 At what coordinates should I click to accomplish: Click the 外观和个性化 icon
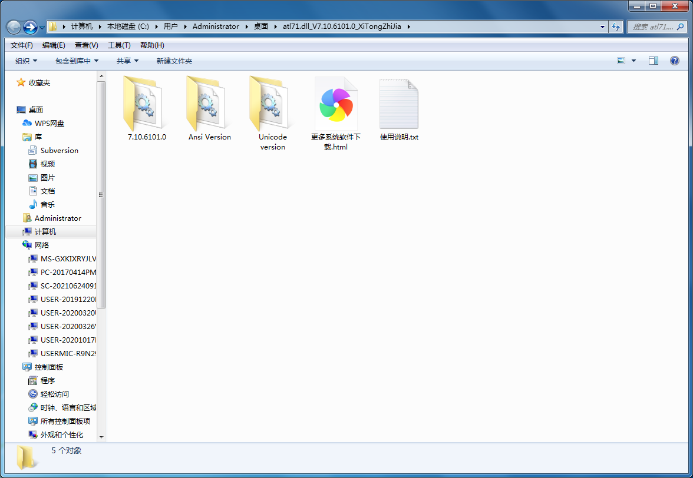click(33, 435)
